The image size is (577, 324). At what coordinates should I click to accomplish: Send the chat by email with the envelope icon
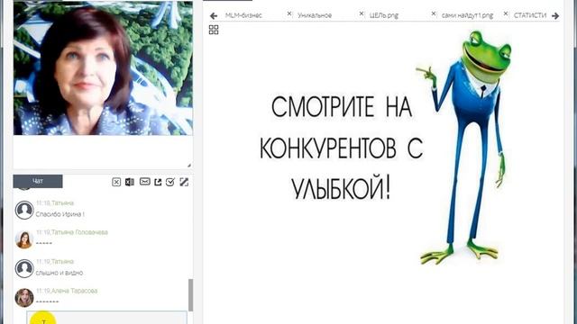pos(144,182)
